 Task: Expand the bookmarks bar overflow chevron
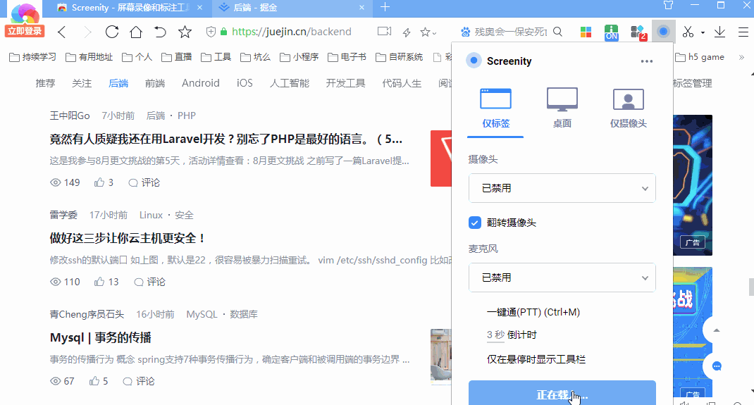(x=741, y=57)
